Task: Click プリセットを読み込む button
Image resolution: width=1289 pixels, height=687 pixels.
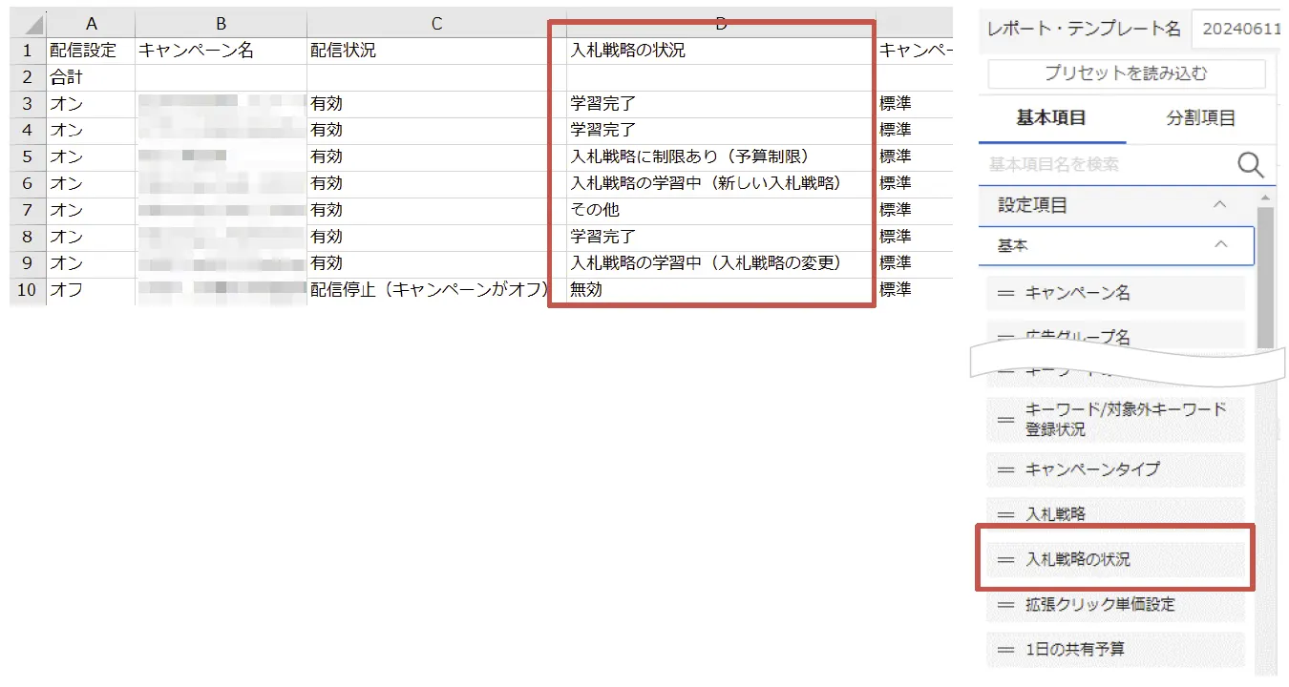Action: pos(1127,73)
